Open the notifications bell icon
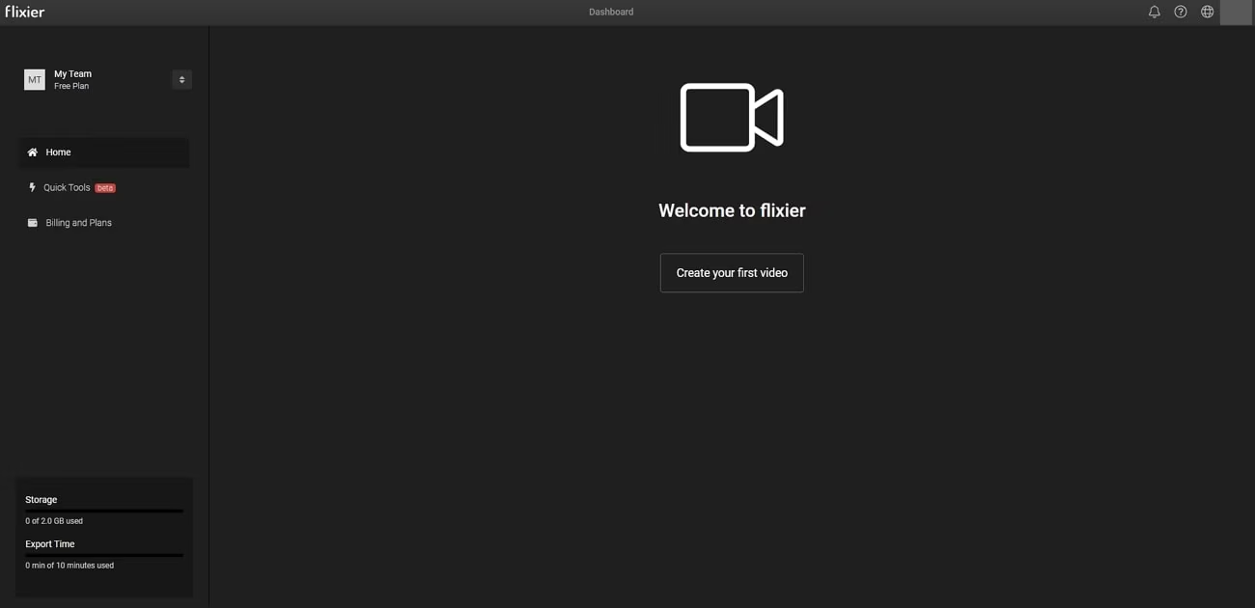The image size is (1255, 608). pos(1154,11)
